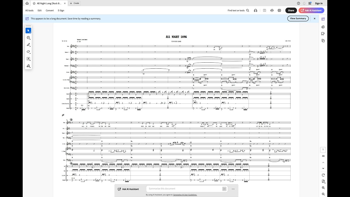Star the All Night Long document tab
Viewport: 350px width, 197px height.
[x=34, y=3]
